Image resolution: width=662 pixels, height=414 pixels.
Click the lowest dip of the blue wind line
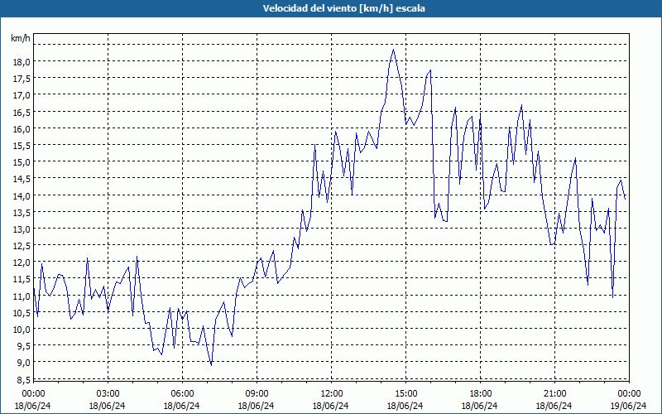click(x=211, y=364)
